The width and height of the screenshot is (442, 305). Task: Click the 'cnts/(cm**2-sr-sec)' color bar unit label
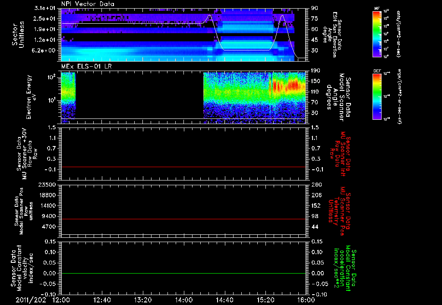pyautogui.click(x=398, y=34)
